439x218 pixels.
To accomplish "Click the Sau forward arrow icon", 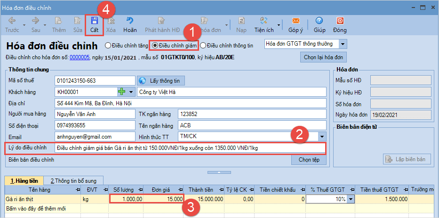I will [x=35, y=21].
